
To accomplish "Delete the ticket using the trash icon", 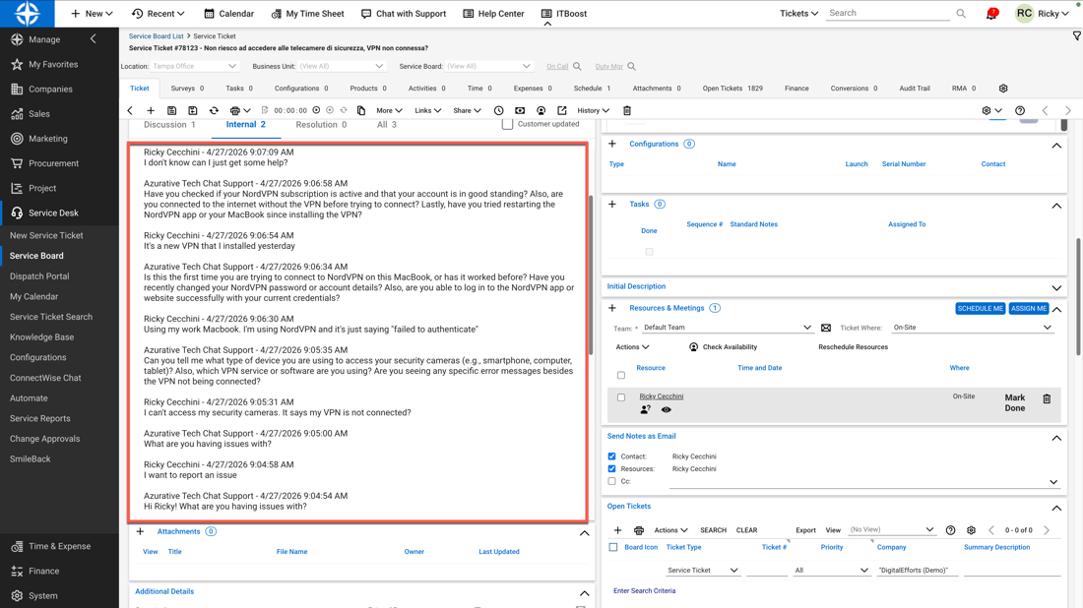I will [x=626, y=111].
